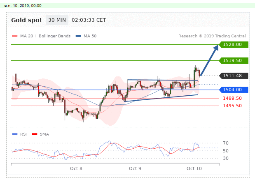The width and height of the screenshot is (255, 182).
Task: Click the 9MA legend label
Action: tap(44, 134)
